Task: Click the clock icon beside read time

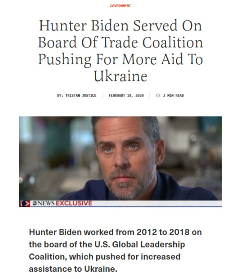Action: click(x=158, y=96)
